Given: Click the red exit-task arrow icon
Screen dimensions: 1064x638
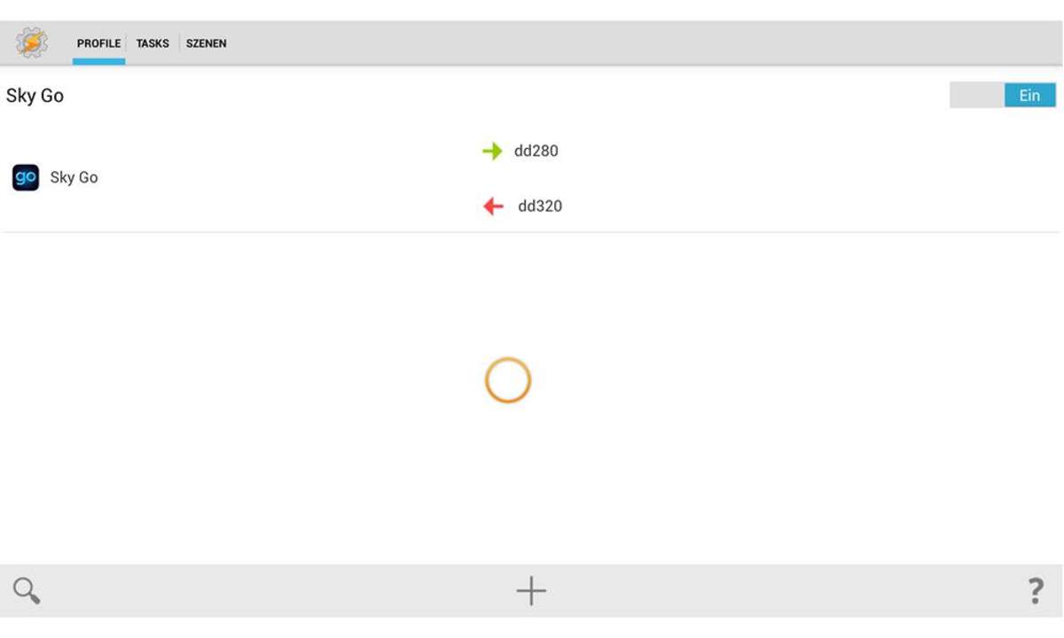Looking at the screenshot, I should click(x=493, y=206).
